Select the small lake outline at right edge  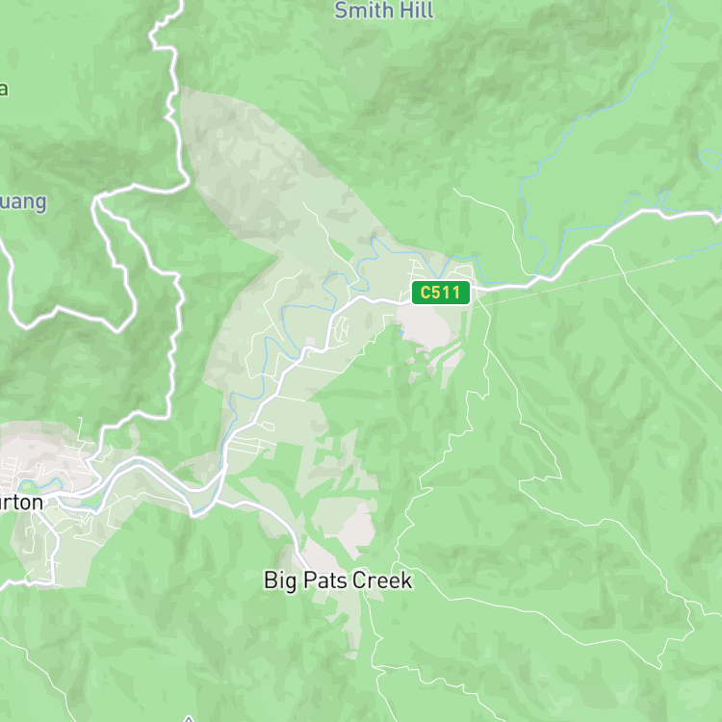click(x=710, y=159)
